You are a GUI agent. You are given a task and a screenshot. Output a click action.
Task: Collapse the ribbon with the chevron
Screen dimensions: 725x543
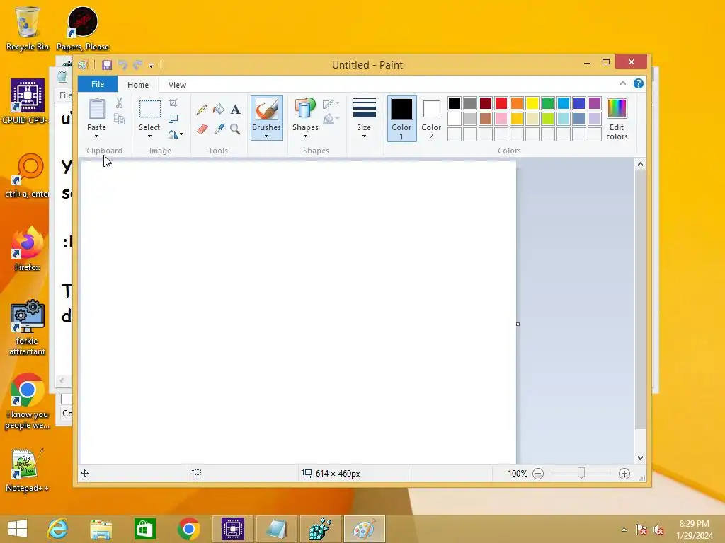pos(623,83)
